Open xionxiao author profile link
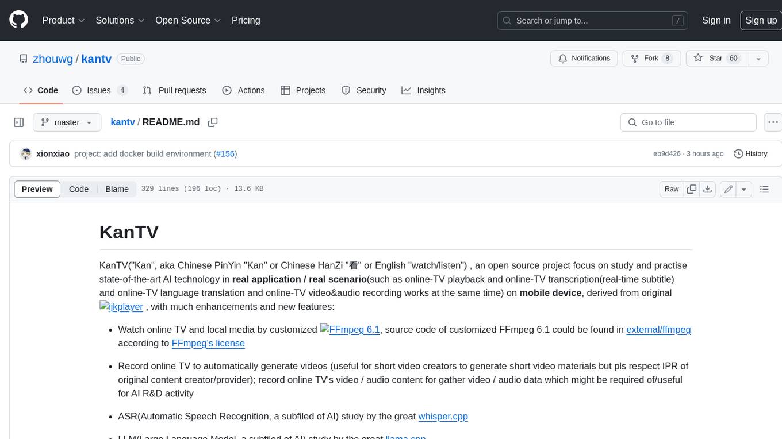The width and height of the screenshot is (782, 439). [x=53, y=154]
